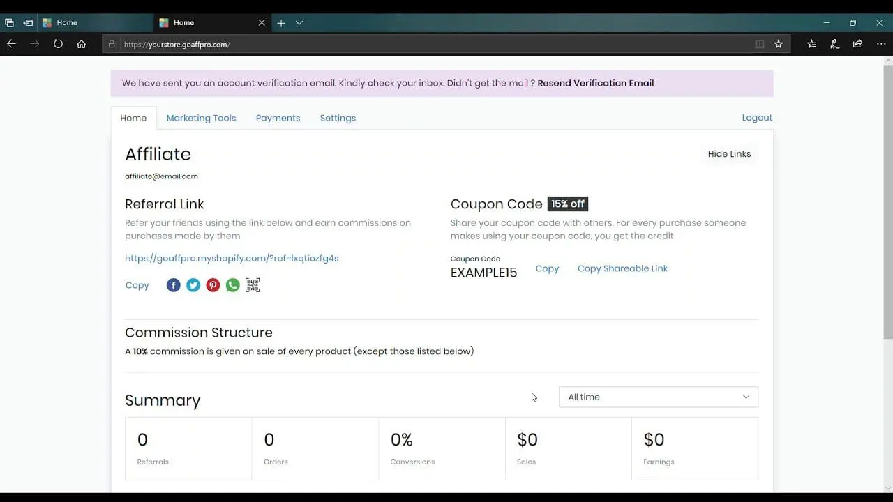The image size is (893, 502).
Task: Hide Links in affiliate panel
Action: click(729, 154)
